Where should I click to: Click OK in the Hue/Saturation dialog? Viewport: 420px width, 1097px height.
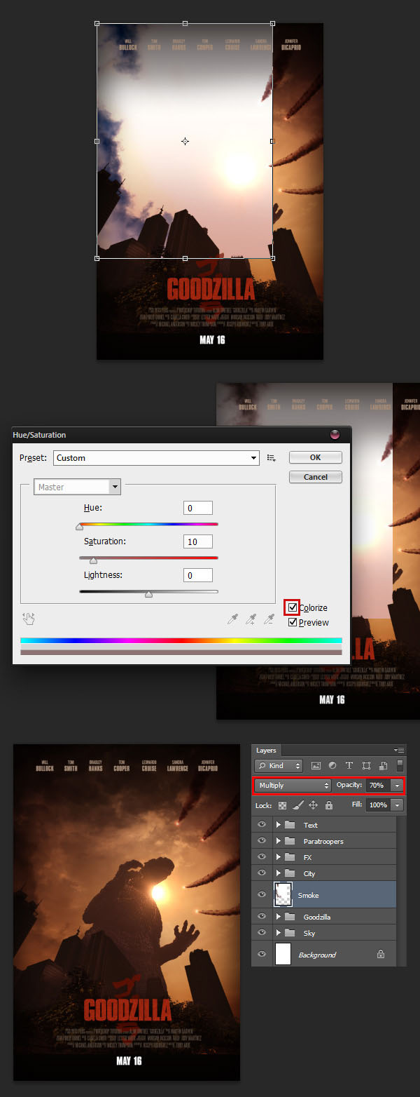(x=315, y=457)
